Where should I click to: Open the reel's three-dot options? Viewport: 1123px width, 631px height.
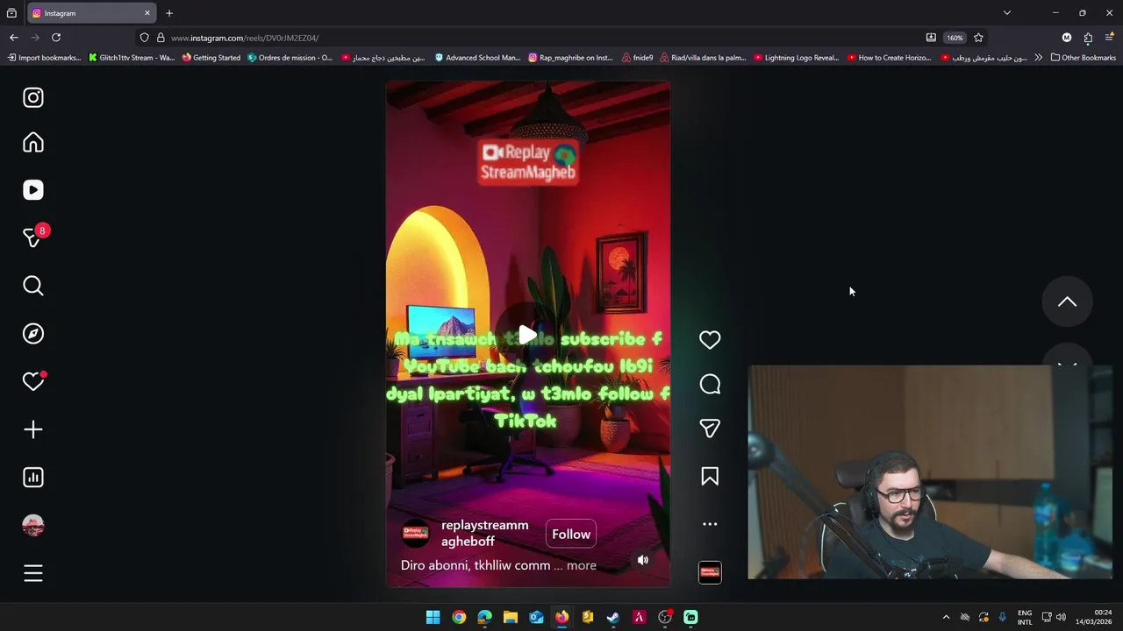click(710, 524)
